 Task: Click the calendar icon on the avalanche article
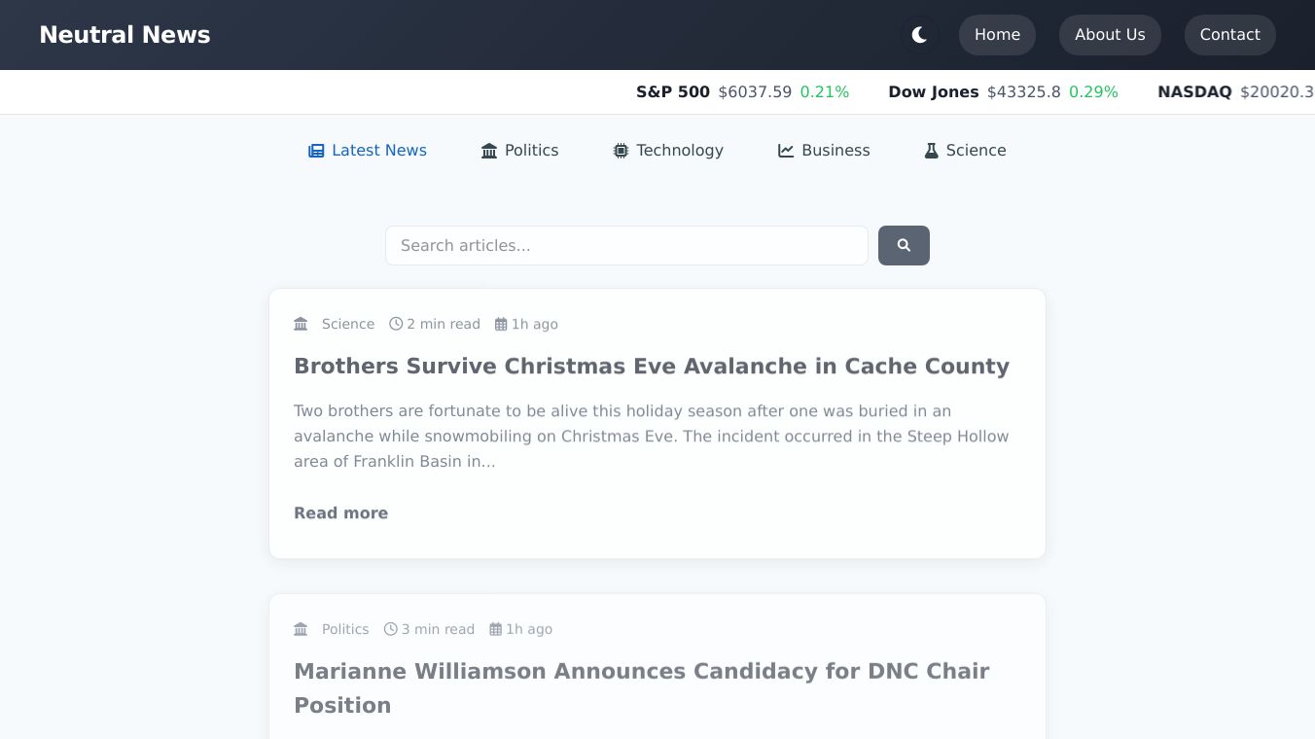click(501, 324)
